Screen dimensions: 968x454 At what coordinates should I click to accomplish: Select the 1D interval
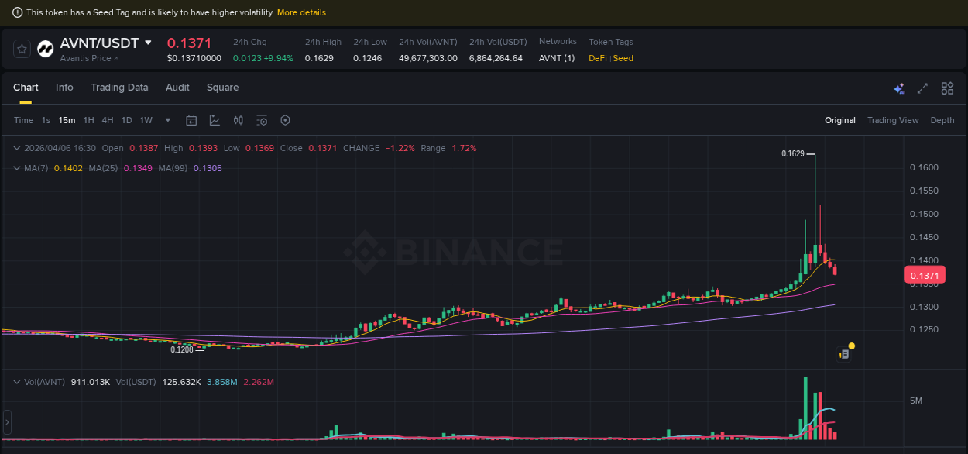(x=126, y=120)
